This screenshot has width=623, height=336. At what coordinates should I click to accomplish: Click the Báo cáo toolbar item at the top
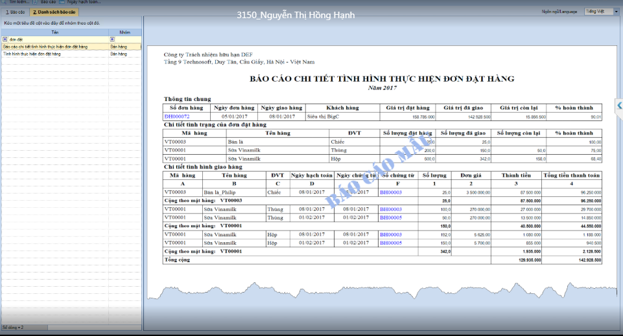pos(45,2)
